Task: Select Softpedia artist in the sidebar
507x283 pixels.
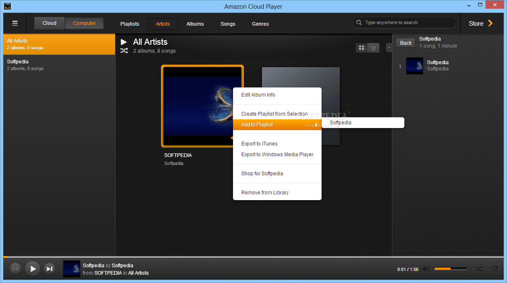Action: [59, 65]
